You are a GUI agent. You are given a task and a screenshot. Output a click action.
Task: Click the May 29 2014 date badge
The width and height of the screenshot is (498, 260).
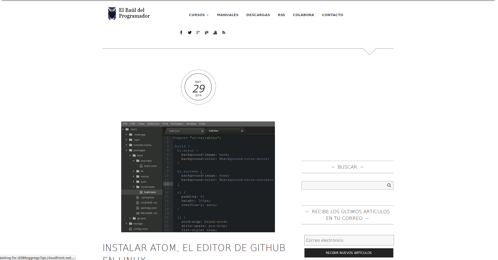(198, 87)
